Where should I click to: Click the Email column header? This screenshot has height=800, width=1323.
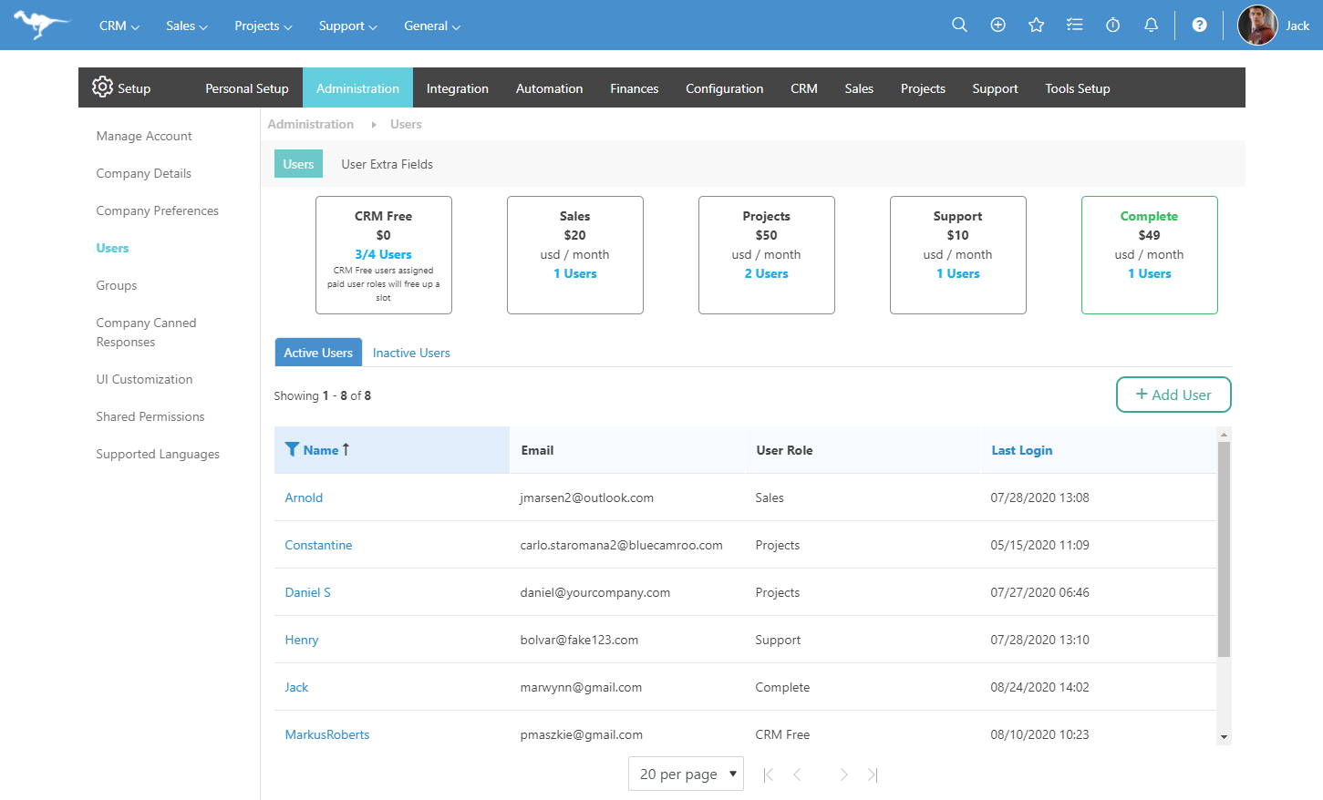pyautogui.click(x=537, y=450)
